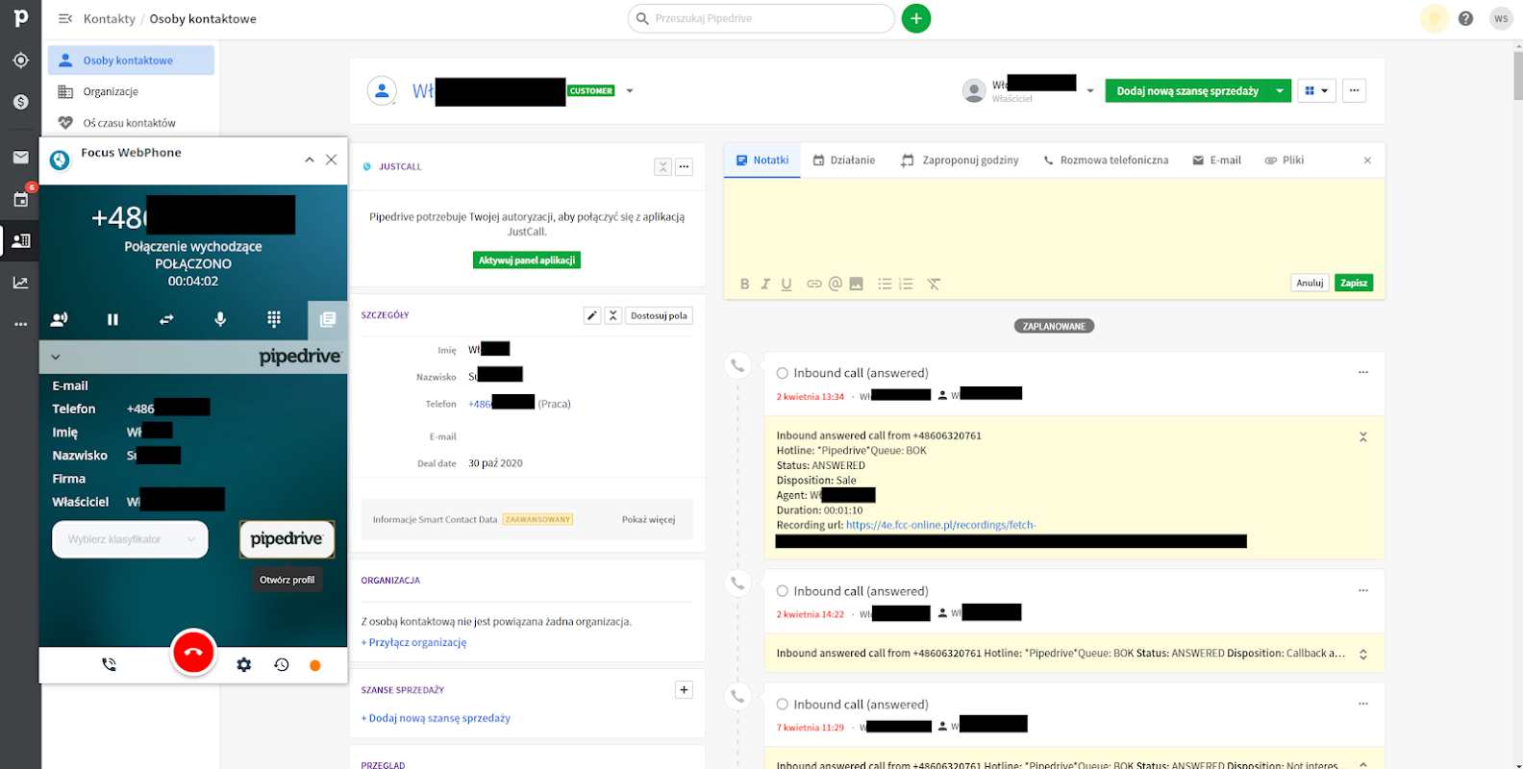Image resolution: width=1523 pixels, height=769 pixels.
Task: Insert a link in the note editor
Action: tap(814, 284)
